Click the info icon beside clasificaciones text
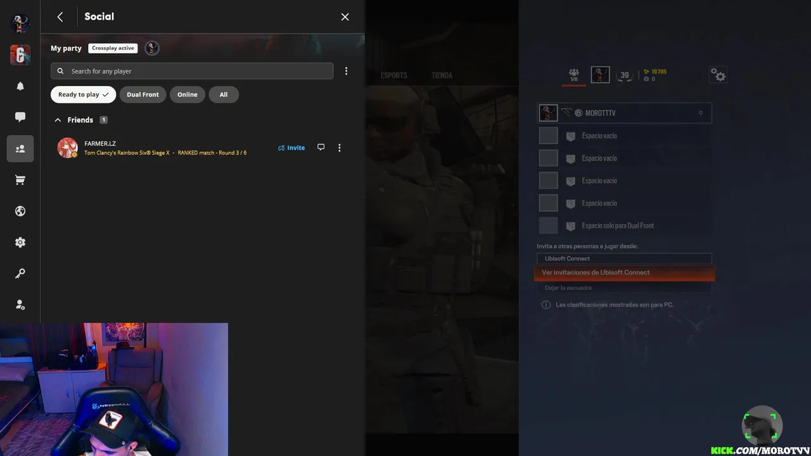 [546, 305]
